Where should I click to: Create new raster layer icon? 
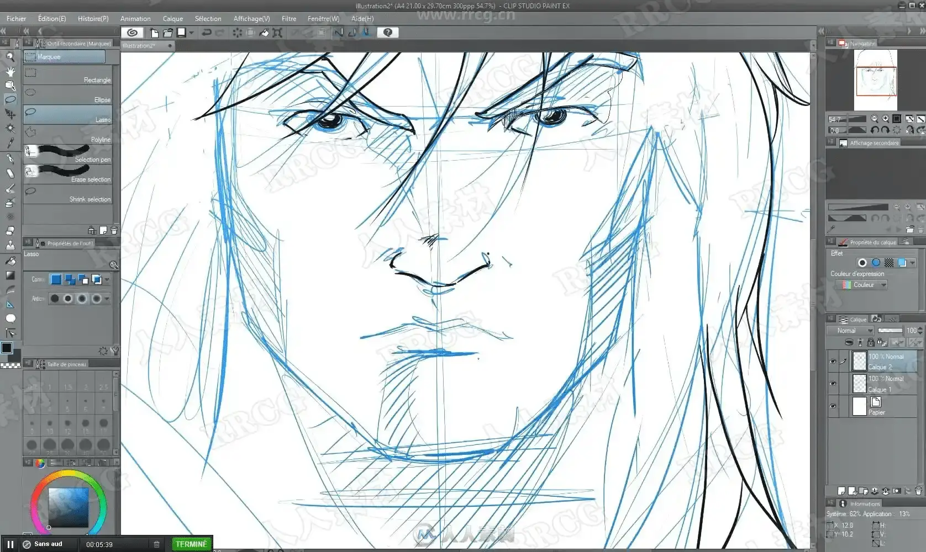(841, 491)
